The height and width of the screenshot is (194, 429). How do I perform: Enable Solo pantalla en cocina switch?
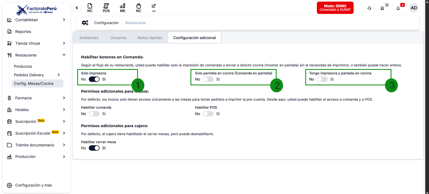point(208,79)
